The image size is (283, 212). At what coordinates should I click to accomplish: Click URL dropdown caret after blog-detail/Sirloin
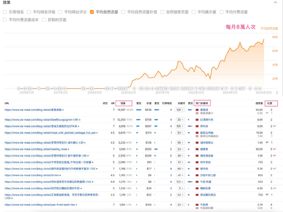(60, 175)
